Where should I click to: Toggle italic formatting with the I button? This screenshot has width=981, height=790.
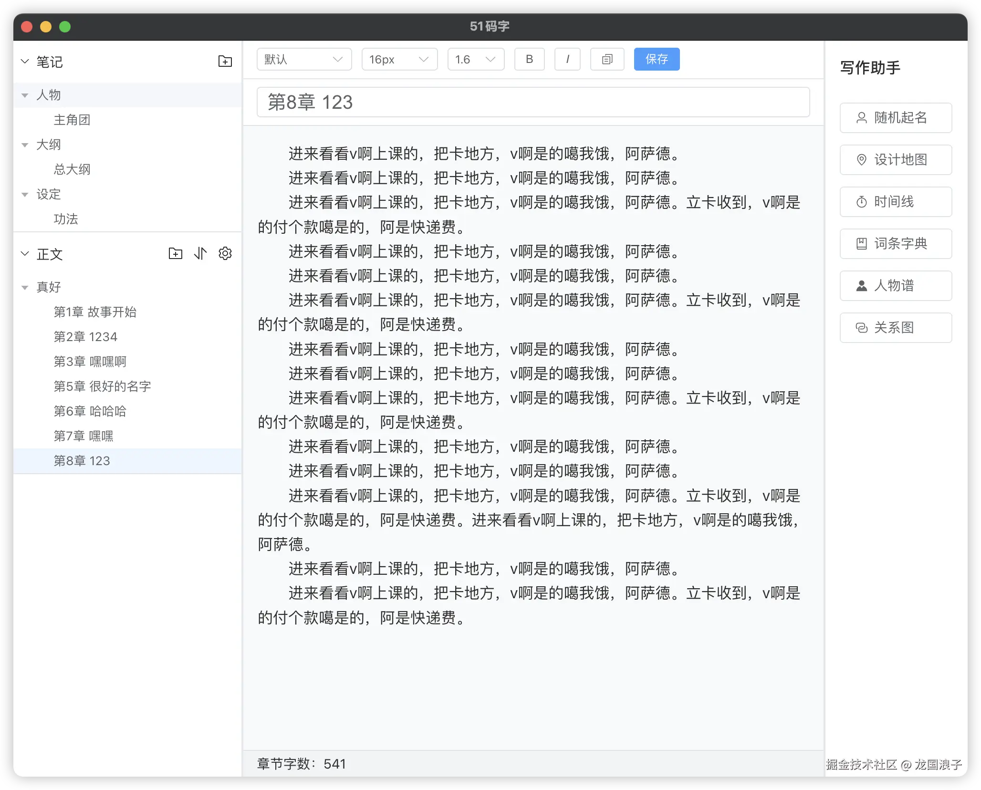[567, 59]
